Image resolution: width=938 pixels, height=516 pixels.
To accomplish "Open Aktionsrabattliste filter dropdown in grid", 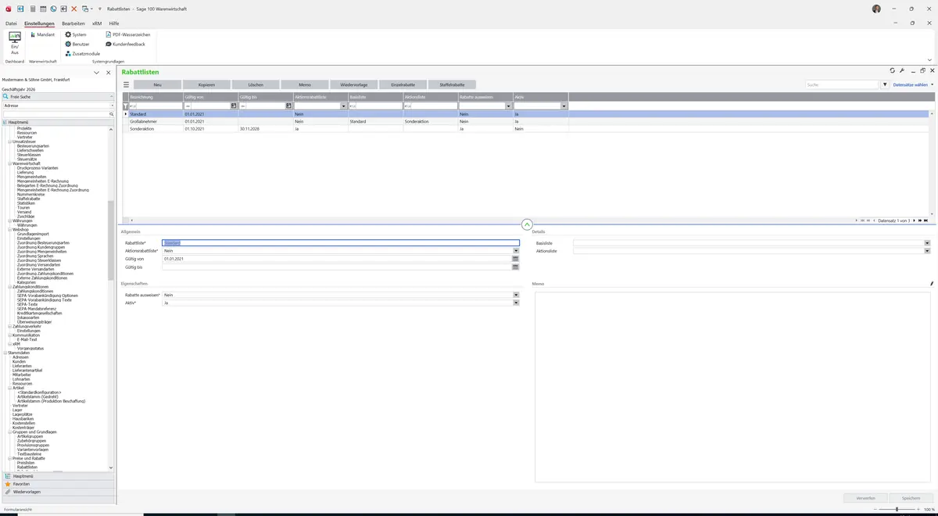I will (x=344, y=106).
